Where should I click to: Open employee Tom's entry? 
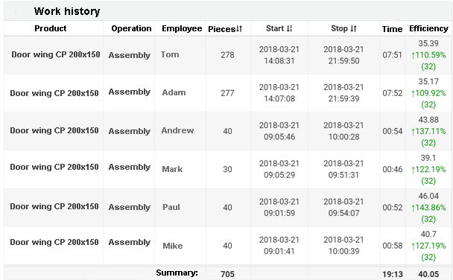point(170,54)
